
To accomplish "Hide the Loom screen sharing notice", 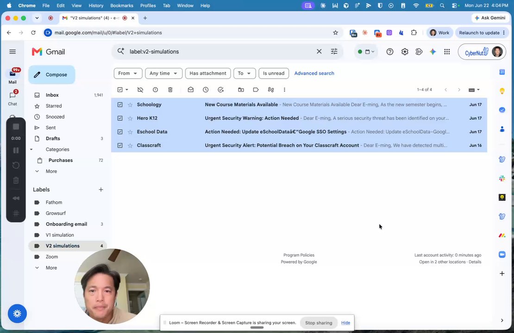I will click(x=345, y=323).
